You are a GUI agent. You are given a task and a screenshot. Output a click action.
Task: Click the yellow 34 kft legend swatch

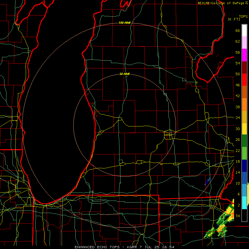click(x=244, y=129)
